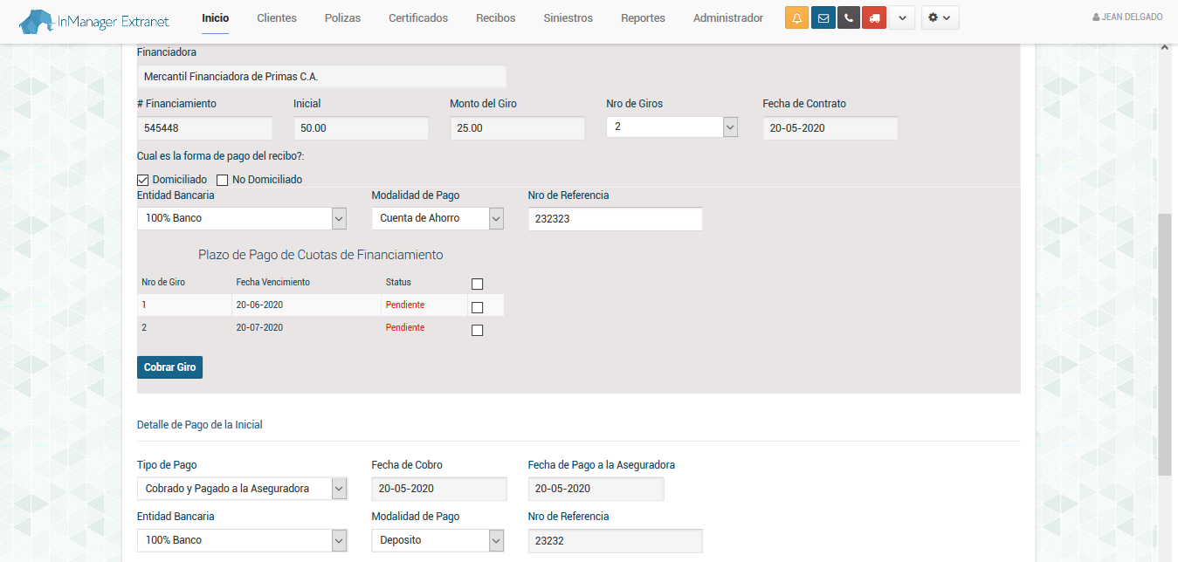Click the yellow notification bell icon
The height and width of the screenshot is (562, 1178).
click(796, 18)
